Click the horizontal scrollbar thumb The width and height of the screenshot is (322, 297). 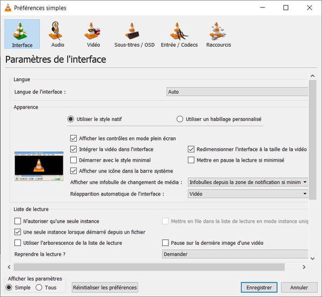click(x=149, y=267)
